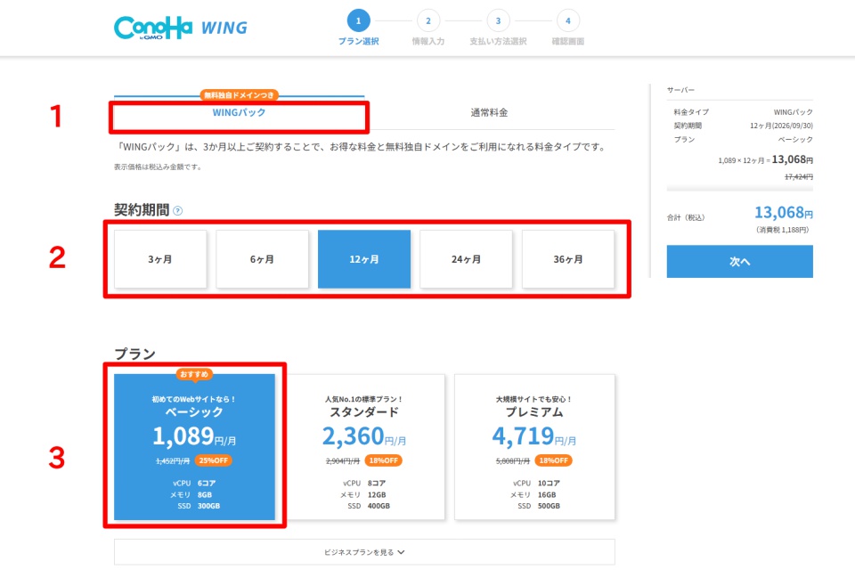Click step 1 プラン選択 circle
Viewport: 855px width, 578px height.
(x=358, y=20)
